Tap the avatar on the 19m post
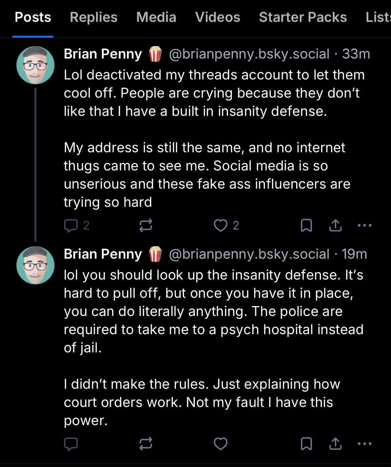Viewport: 391px width, 467px height. click(x=35, y=265)
